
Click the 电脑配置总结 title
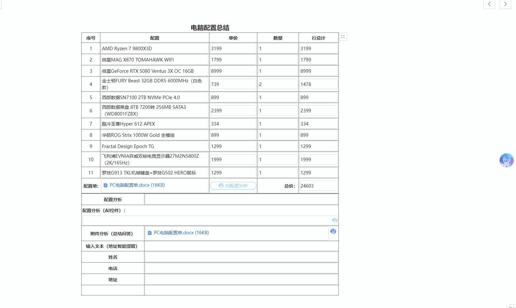coord(210,28)
